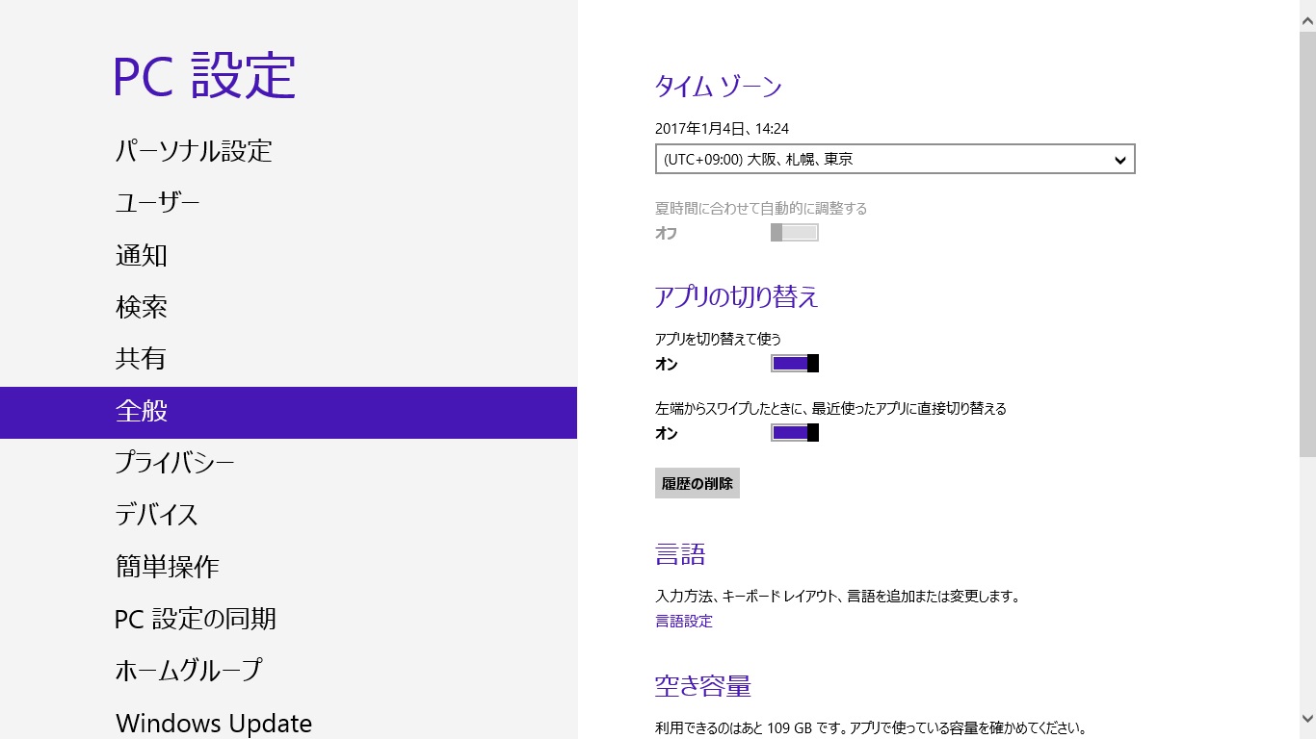Select the highlighted 全般 category
1316x739 pixels.
(288, 412)
